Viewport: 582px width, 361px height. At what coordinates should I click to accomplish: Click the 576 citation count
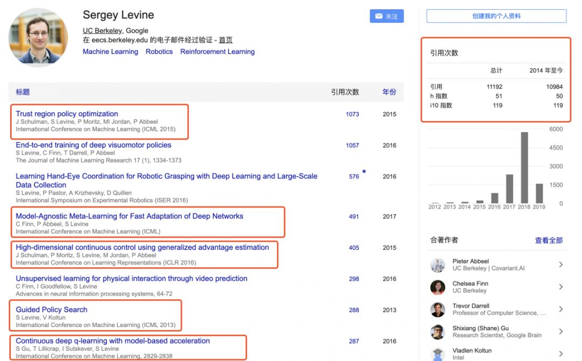pos(354,177)
